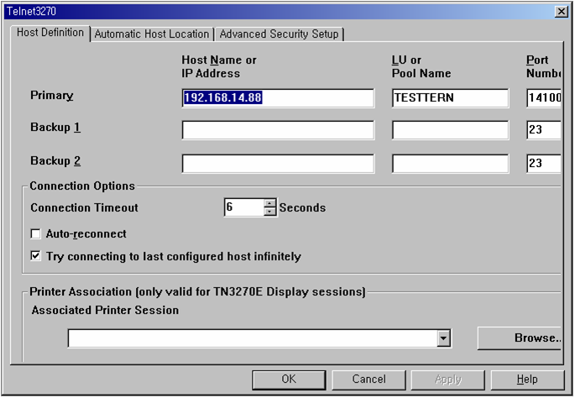Click the Primary LU or Pool Name field

[x=450, y=98]
